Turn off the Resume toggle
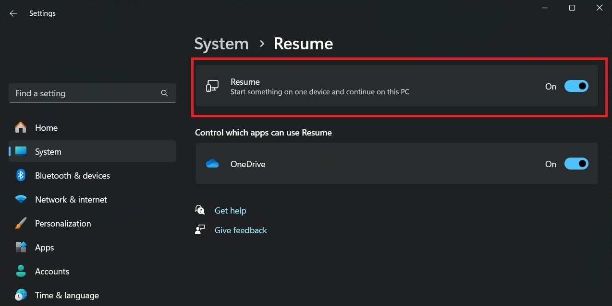The height and width of the screenshot is (306, 612). pos(576,86)
